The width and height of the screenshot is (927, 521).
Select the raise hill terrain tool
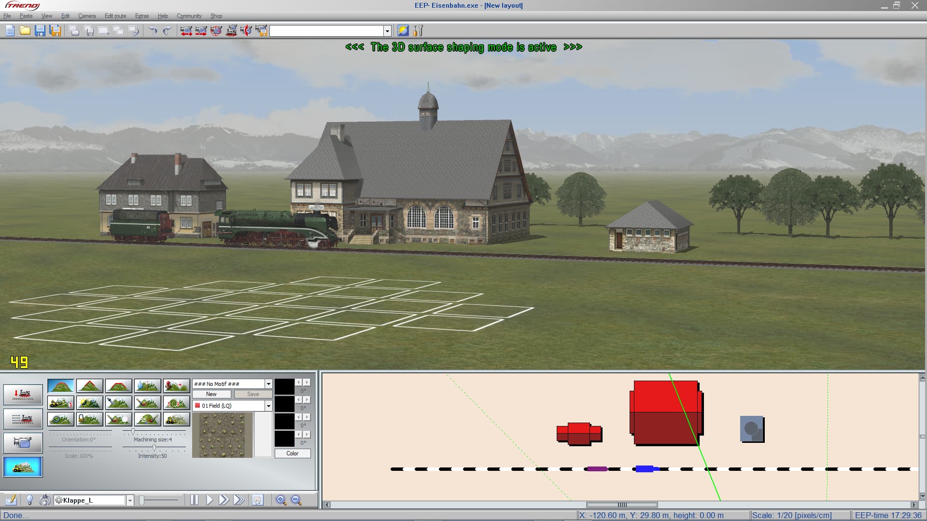[61, 385]
